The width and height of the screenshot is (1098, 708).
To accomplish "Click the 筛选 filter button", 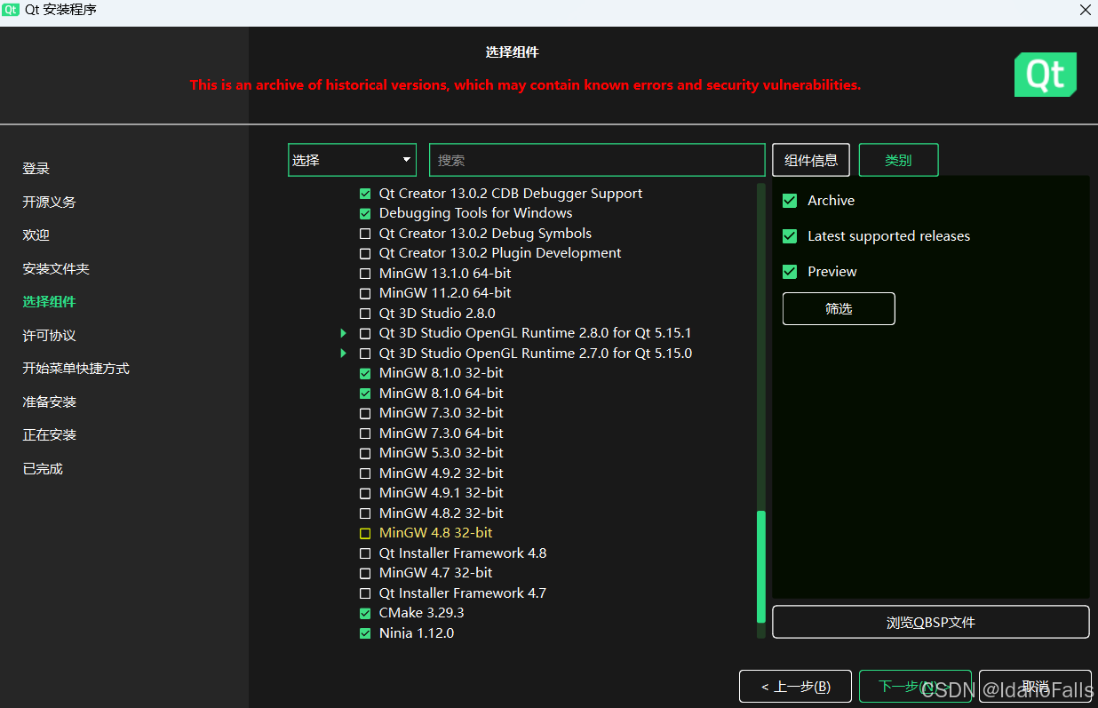I will [839, 308].
